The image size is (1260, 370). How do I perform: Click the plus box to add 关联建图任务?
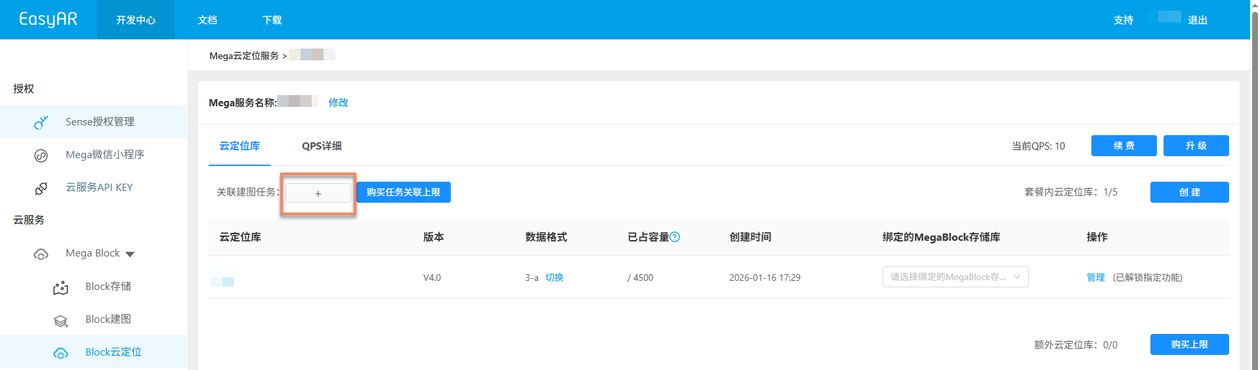[318, 194]
